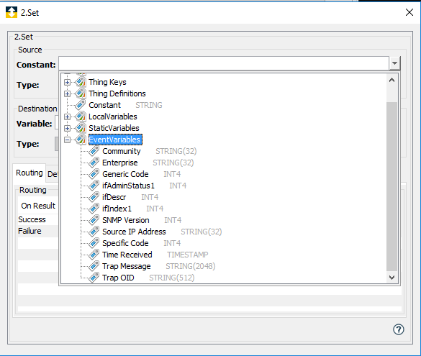Choose the ifAdminStatus1 variable
Image resolution: width=421 pixels, height=356 pixels.
128,186
